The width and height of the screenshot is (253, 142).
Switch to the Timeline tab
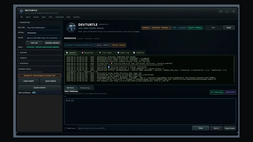click(138, 53)
